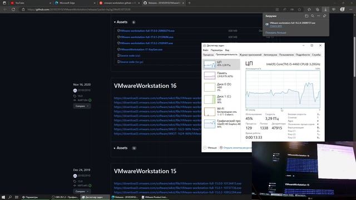Click the browser refresh icon
Image resolution: width=356 pixels, height=200 pixels.
(x=13, y=9)
